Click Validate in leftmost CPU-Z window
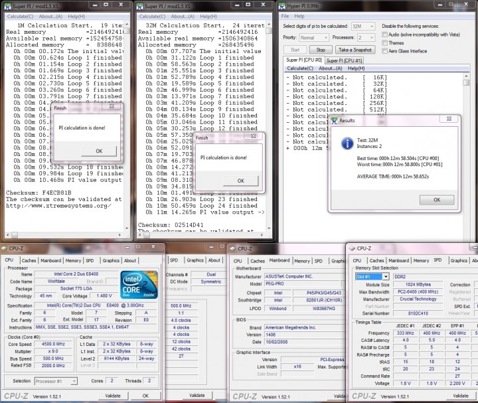Viewport: 478px width, 403px height. [113, 396]
